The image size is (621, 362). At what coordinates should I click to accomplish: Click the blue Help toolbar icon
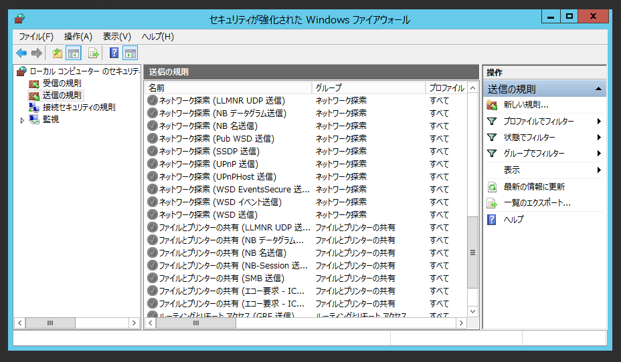click(x=114, y=53)
